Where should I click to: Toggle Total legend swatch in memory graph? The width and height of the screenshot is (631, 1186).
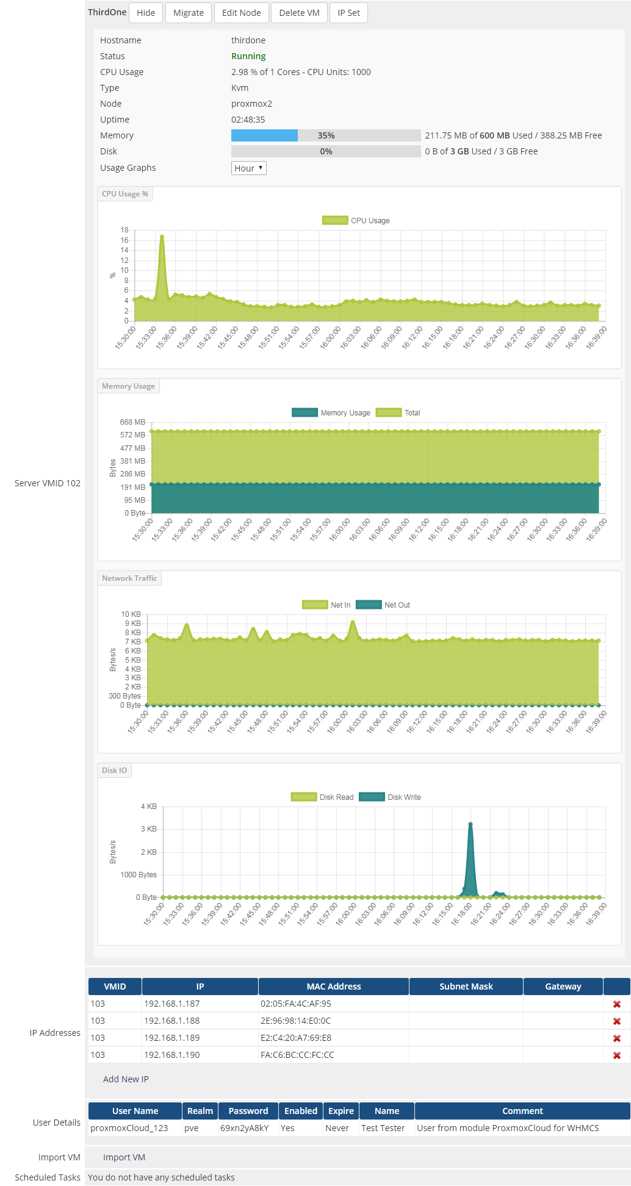click(x=389, y=412)
